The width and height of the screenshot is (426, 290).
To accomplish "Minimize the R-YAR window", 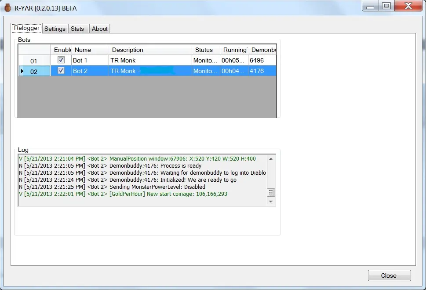I will (370, 6).
